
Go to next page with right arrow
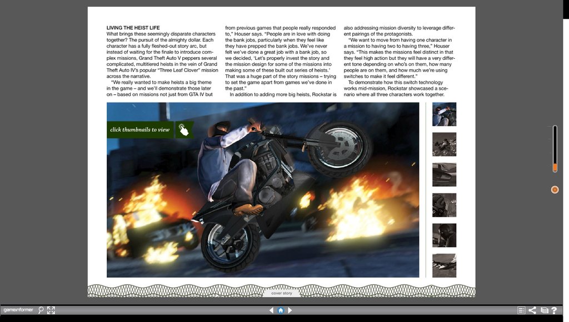(290, 310)
